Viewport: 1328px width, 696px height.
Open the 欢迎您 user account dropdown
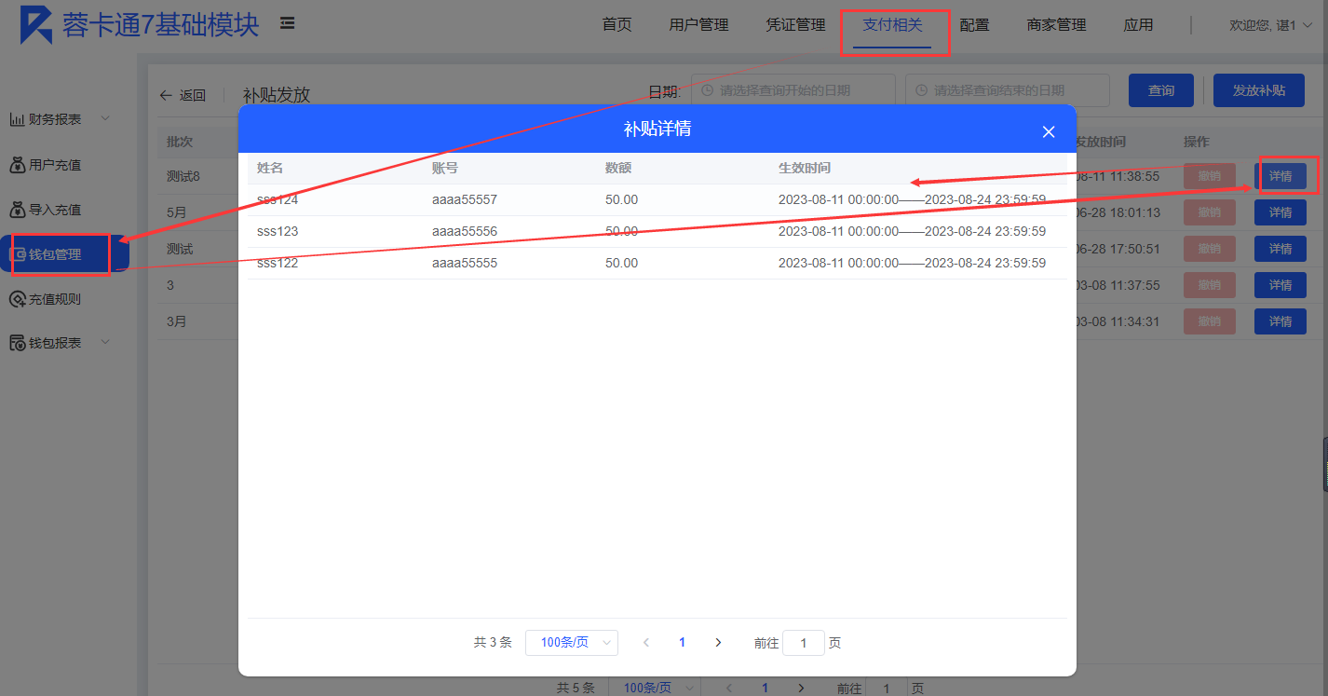tap(1270, 25)
